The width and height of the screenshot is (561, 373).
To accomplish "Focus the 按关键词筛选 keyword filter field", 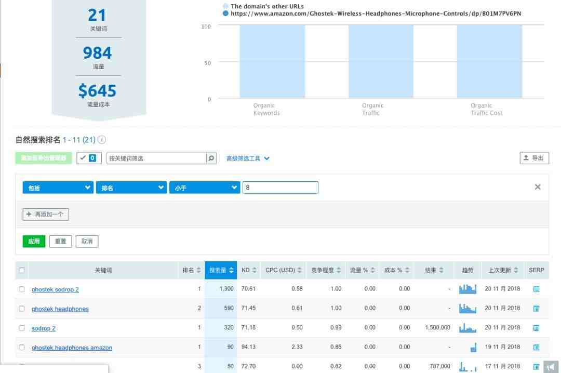I will coord(156,158).
